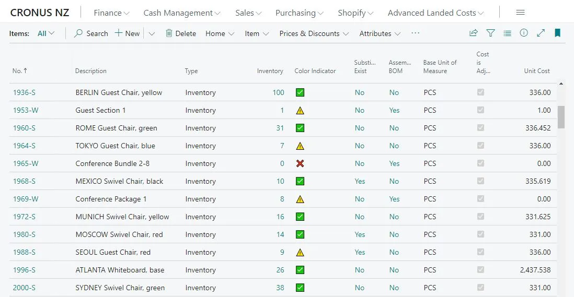Click the Inventory column header
The width and height of the screenshot is (574, 297).
[270, 71]
